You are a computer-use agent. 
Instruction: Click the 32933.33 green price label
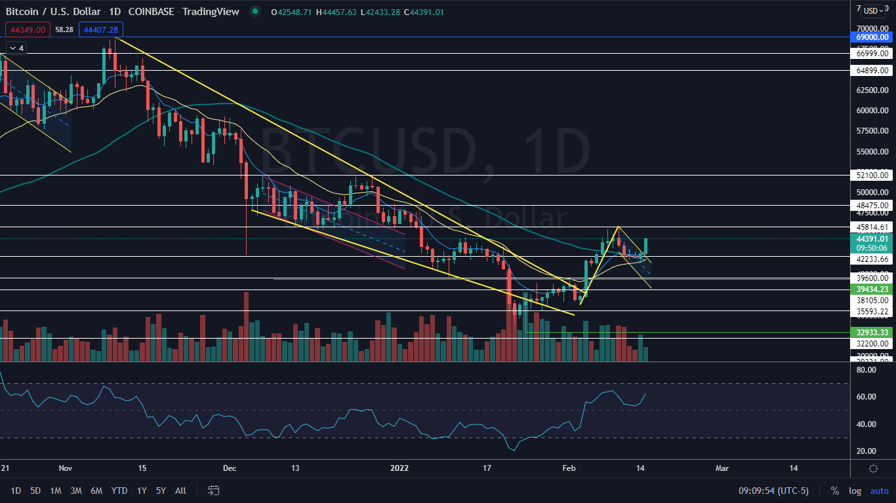[872, 333]
